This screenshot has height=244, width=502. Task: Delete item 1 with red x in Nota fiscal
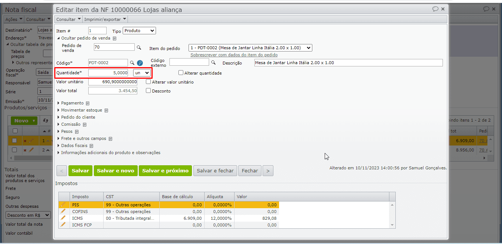(x=25, y=141)
